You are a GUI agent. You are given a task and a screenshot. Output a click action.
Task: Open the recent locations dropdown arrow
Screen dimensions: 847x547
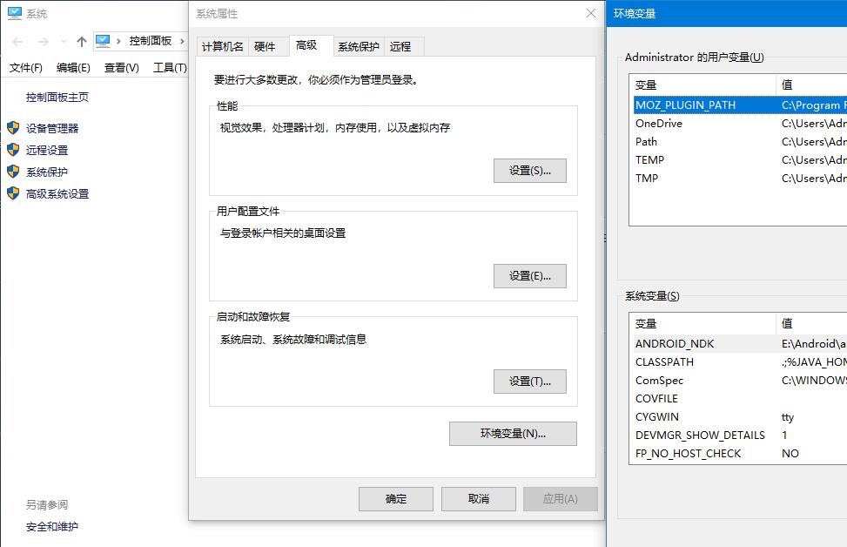point(64,42)
